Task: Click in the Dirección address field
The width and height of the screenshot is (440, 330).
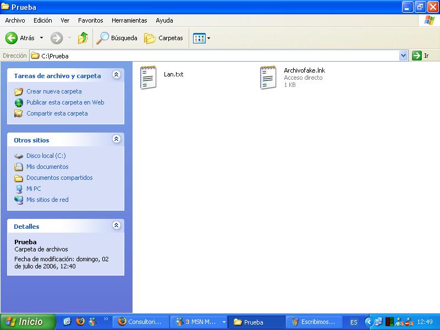Action: pyautogui.click(x=220, y=56)
